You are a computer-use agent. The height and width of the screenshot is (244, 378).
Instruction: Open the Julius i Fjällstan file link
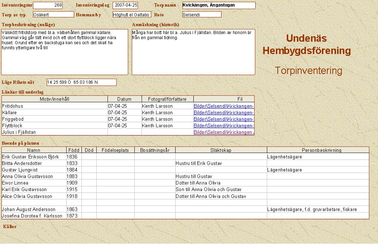click(x=223, y=132)
